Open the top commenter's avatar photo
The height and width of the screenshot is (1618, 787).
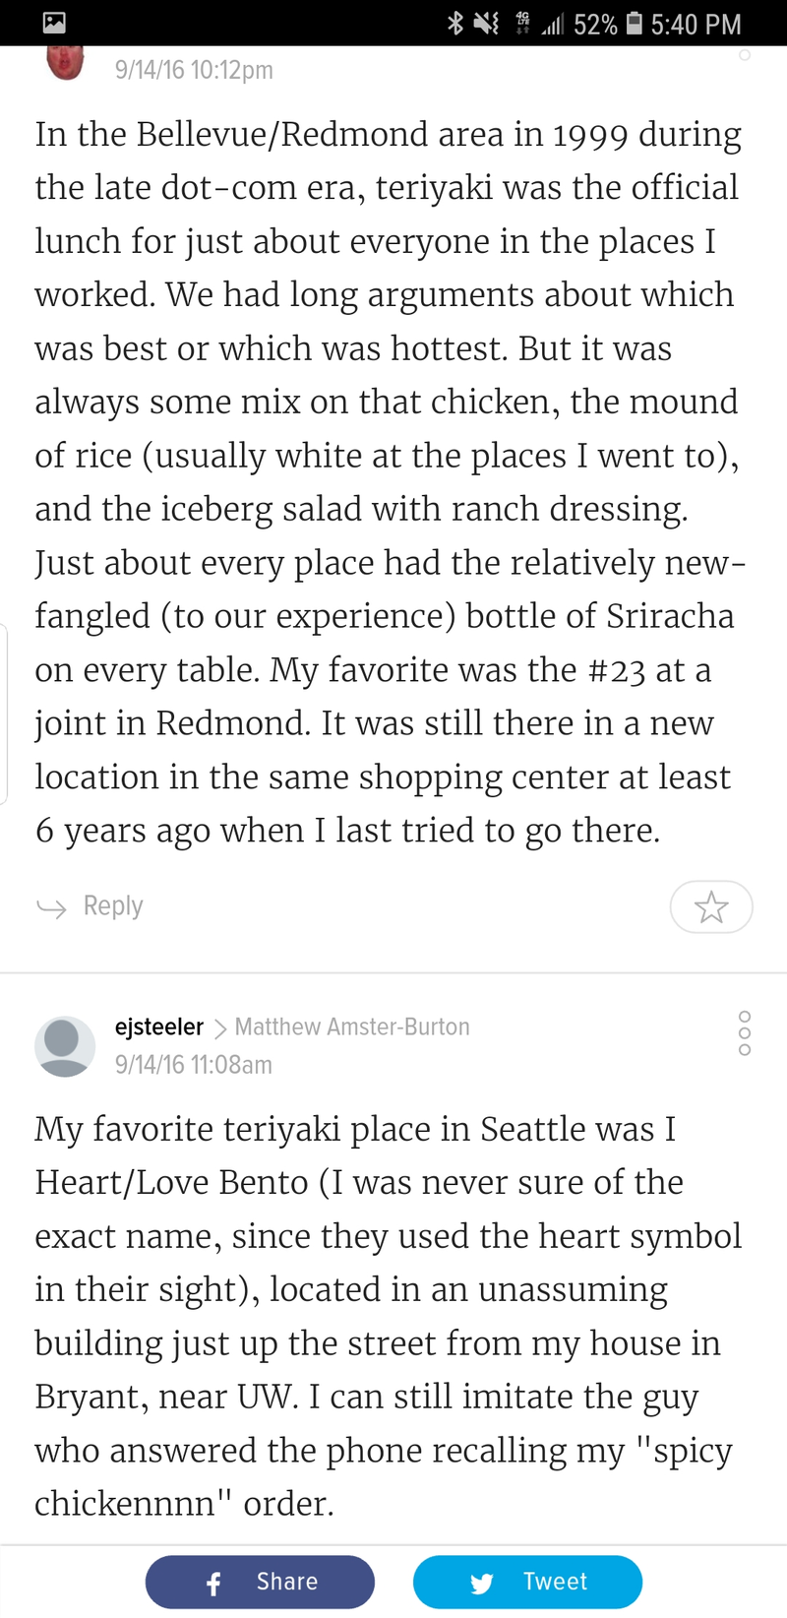point(66,62)
